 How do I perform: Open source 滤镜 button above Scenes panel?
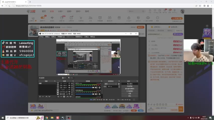(x=71, y=78)
